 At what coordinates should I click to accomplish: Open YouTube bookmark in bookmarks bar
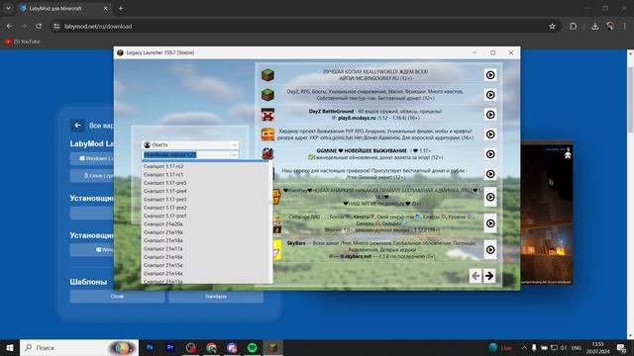point(23,42)
